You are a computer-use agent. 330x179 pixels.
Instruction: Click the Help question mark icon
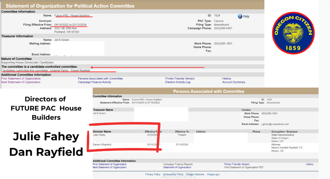[x=240, y=16]
